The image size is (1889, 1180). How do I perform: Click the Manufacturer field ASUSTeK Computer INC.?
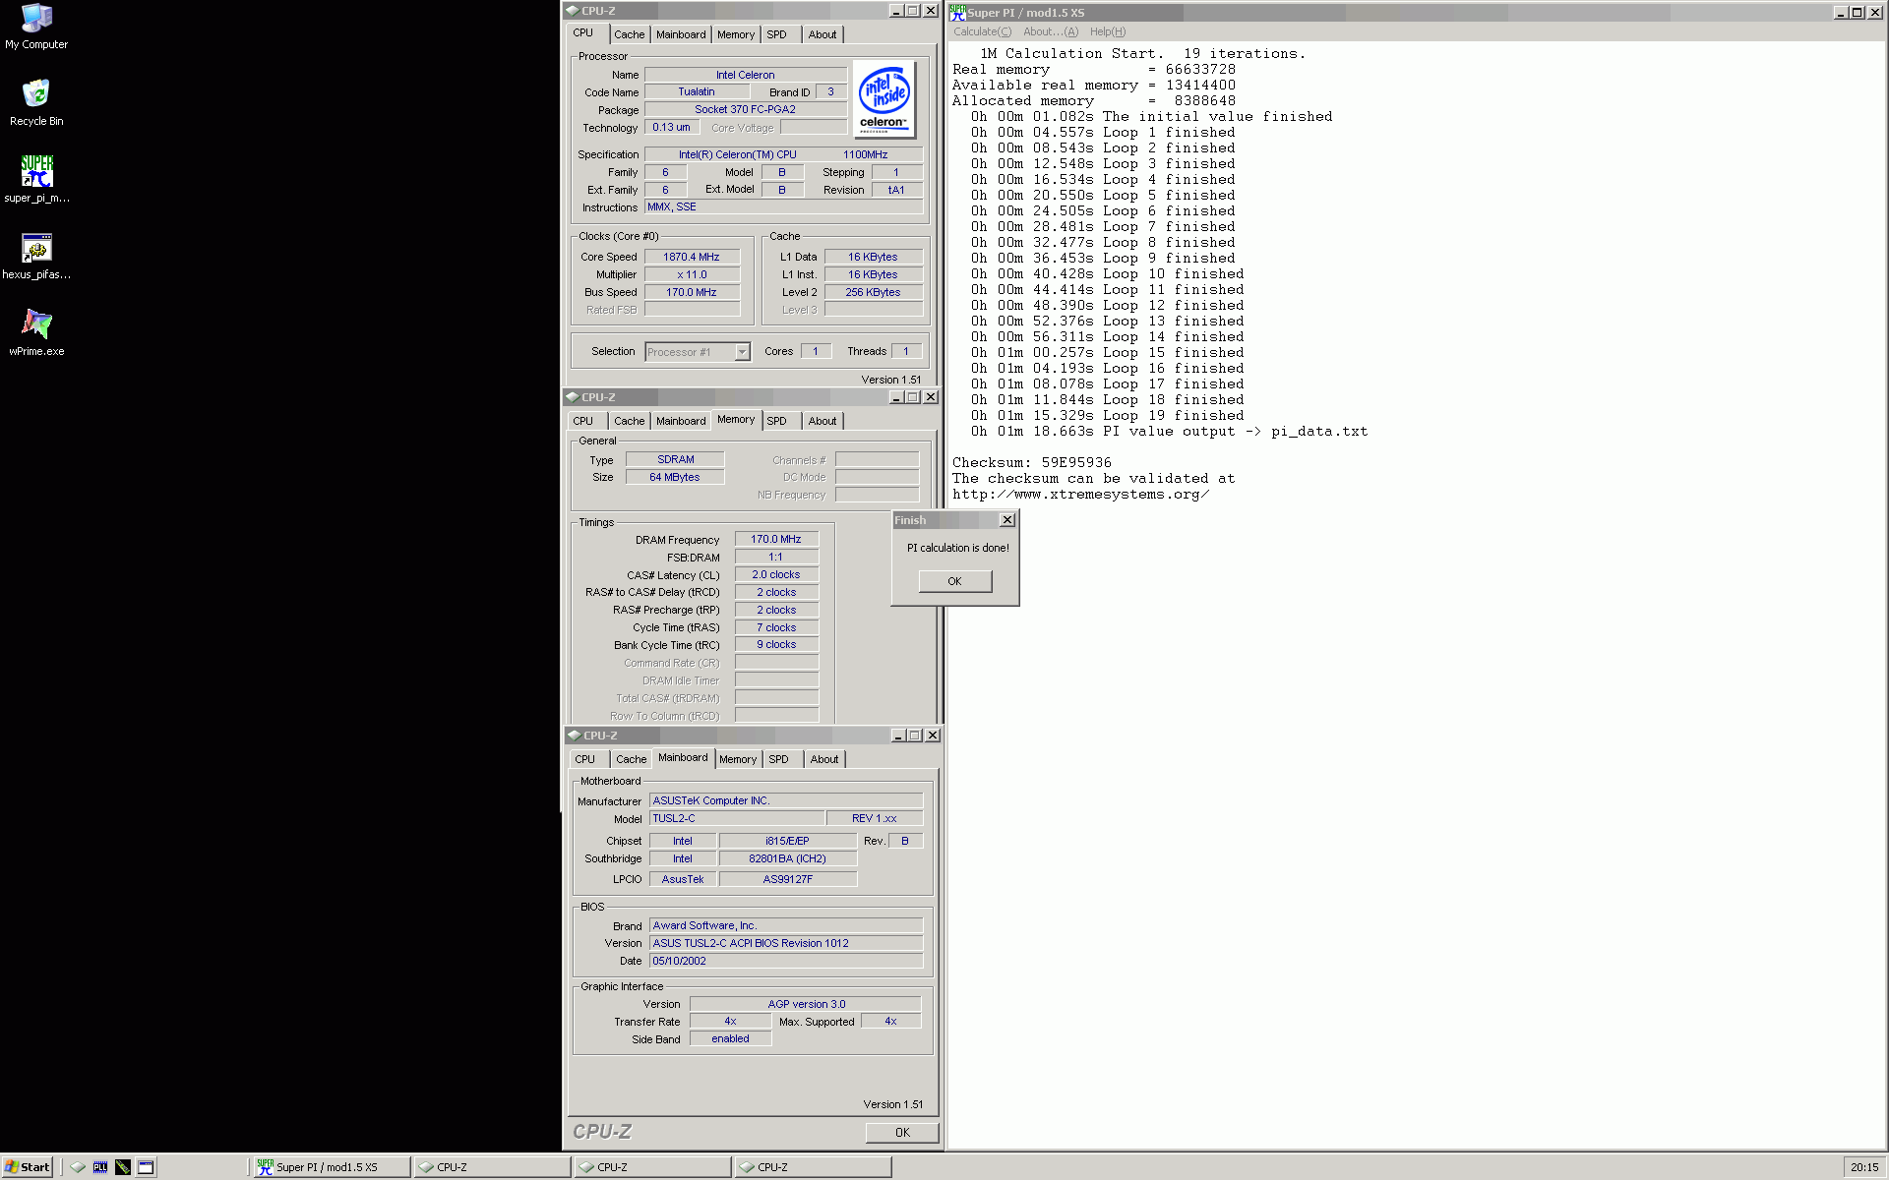(786, 800)
